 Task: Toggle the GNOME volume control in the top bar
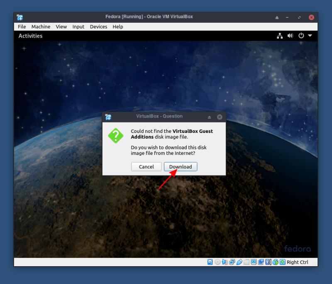point(290,36)
